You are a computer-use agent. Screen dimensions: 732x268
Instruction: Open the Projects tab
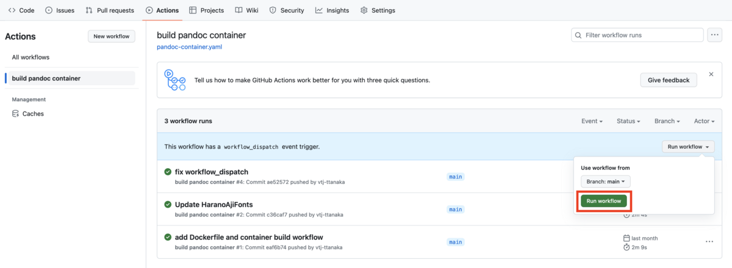click(207, 10)
